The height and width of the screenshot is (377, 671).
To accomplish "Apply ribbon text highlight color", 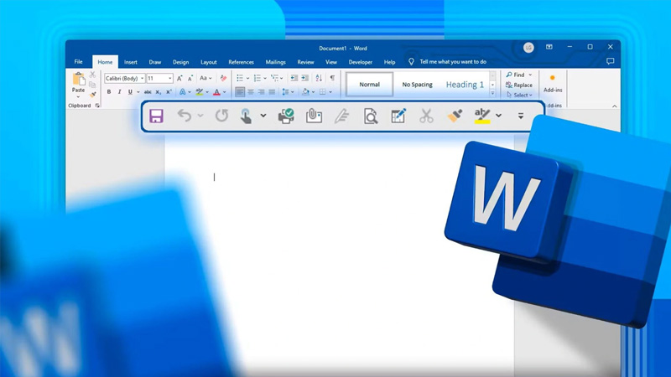I will (200, 92).
